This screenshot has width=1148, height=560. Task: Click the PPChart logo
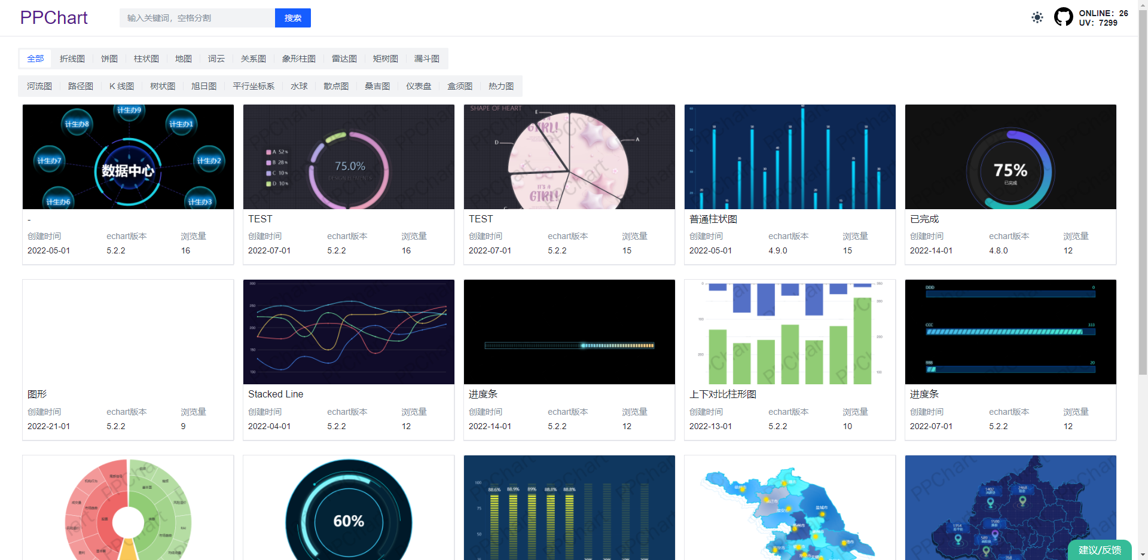coord(54,17)
